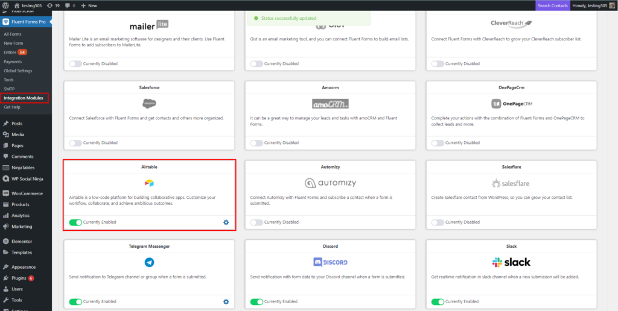Click the Airtable logo
The width and height of the screenshot is (618, 311).
pos(149,183)
